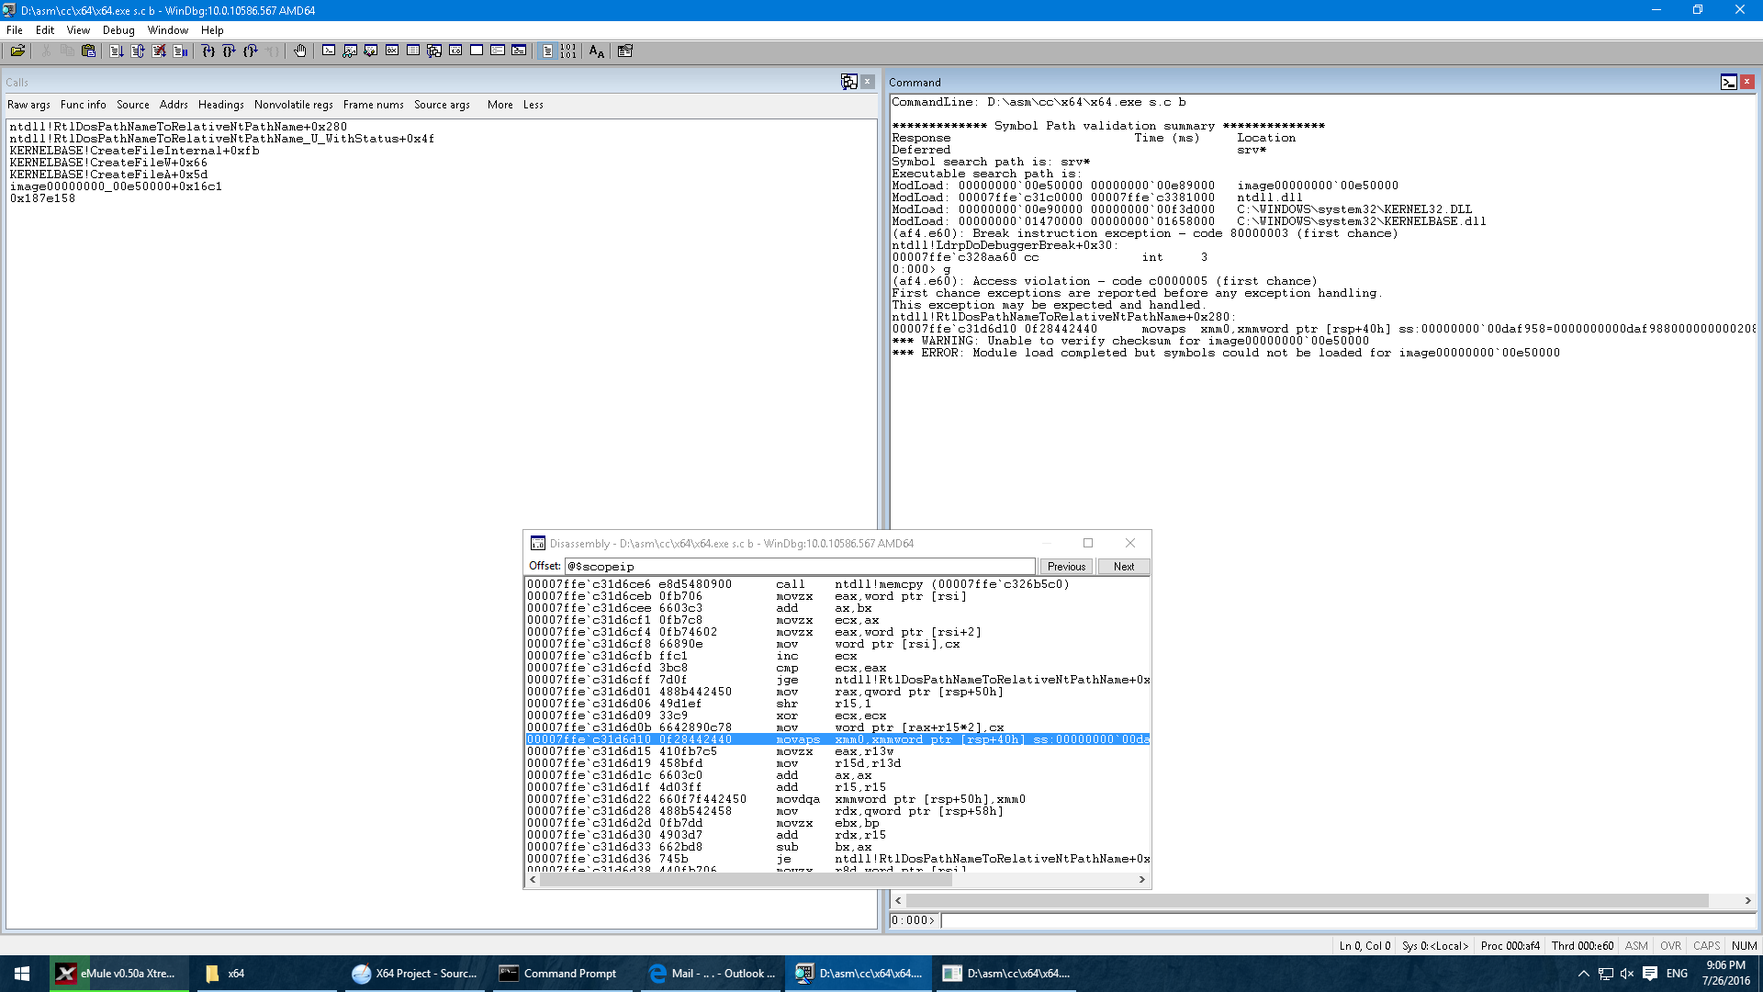Click the Stop debugging toolbar icon
The image size is (1763, 992).
tap(159, 51)
